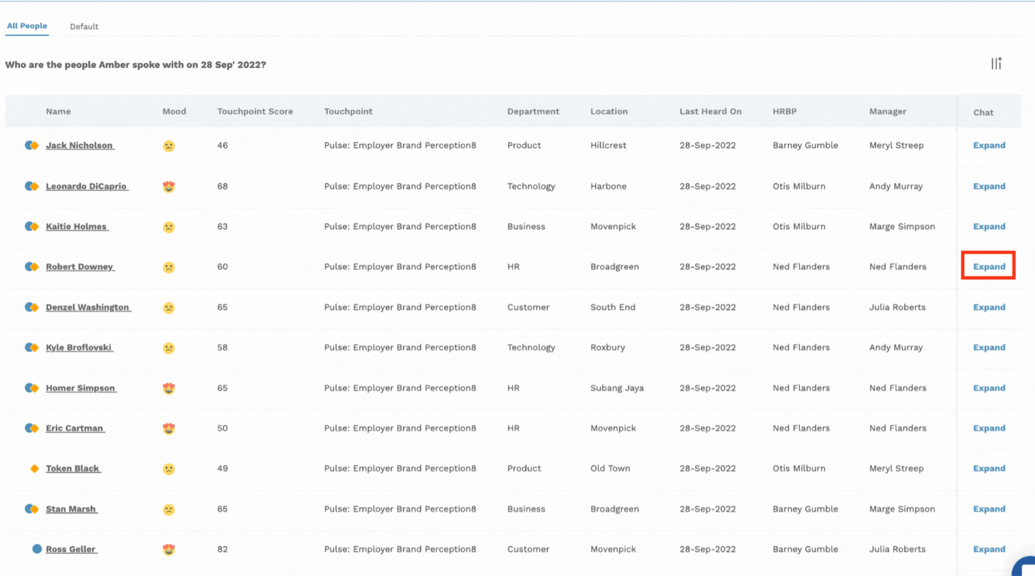Image resolution: width=1035 pixels, height=576 pixels.
Task: Click the status badge beside Kaitie Holmes
Action: pos(31,227)
